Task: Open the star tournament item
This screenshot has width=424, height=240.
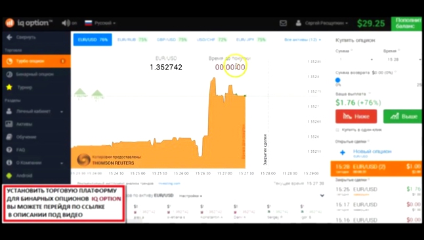Action: 9,87
